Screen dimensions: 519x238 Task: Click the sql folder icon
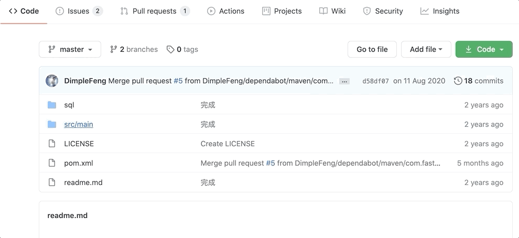click(x=52, y=105)
